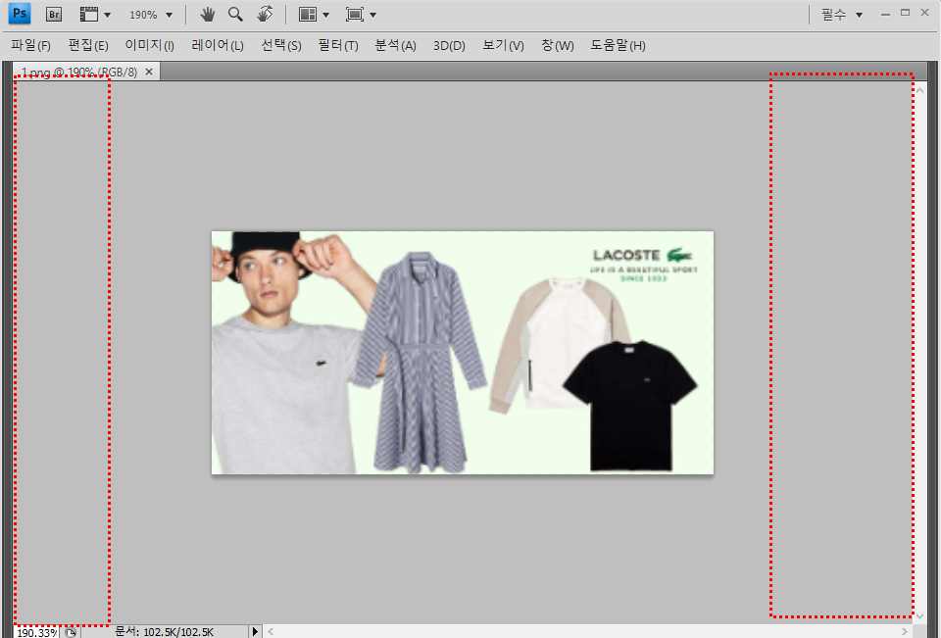Open the 창(W) menu
Viewport: 941px width, 638px height.
click(x=557, y=46)
